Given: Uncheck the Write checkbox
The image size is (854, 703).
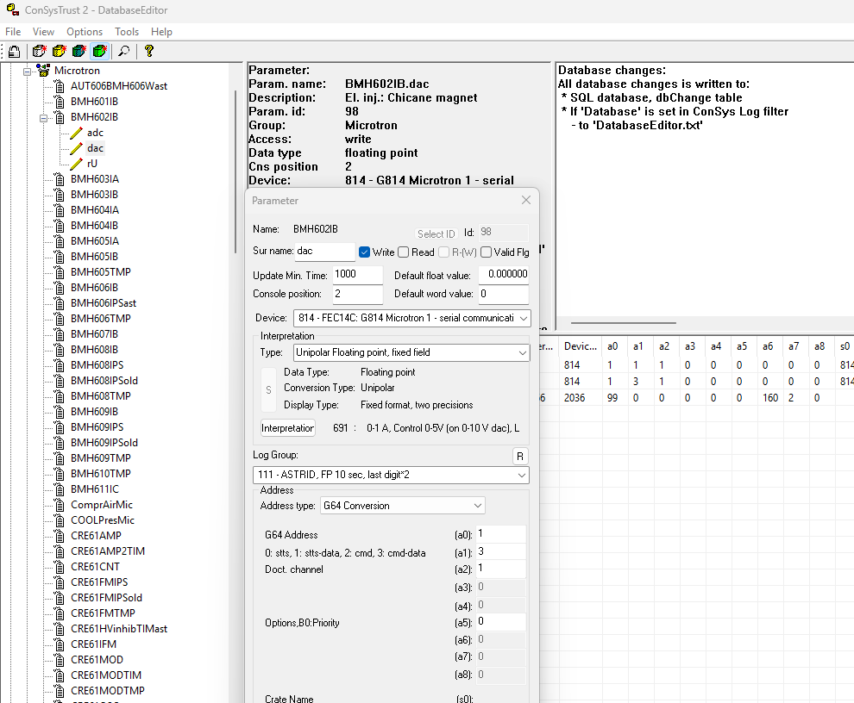Looking at the screenshot, I should (x=364, y=252).
